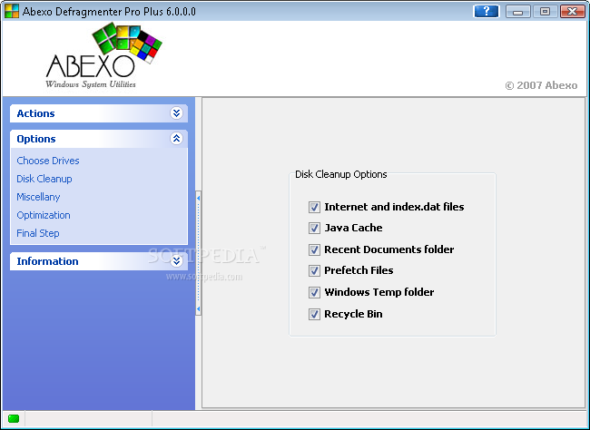The width and height of the screenshot is (590, 430).
Task: Click the green status indicator icon
Action: pyautogui.click(x=14, y=418)
